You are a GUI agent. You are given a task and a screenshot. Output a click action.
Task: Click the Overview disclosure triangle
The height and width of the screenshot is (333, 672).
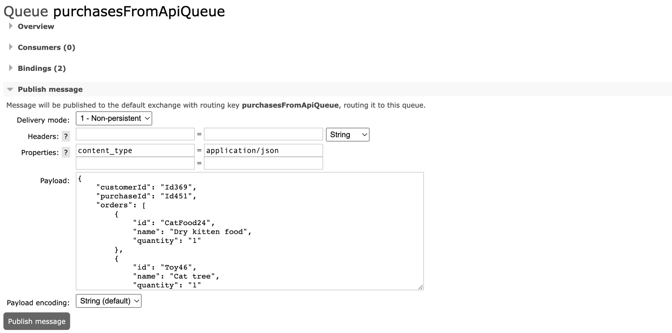(10, 25)
